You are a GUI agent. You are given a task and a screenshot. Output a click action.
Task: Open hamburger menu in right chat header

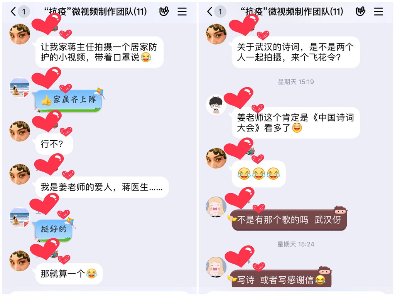click(378, 12)
